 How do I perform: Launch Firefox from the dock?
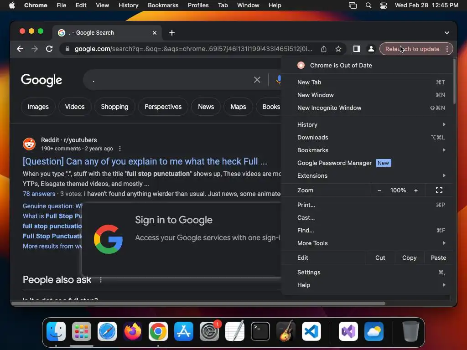[x=133, y=331]
